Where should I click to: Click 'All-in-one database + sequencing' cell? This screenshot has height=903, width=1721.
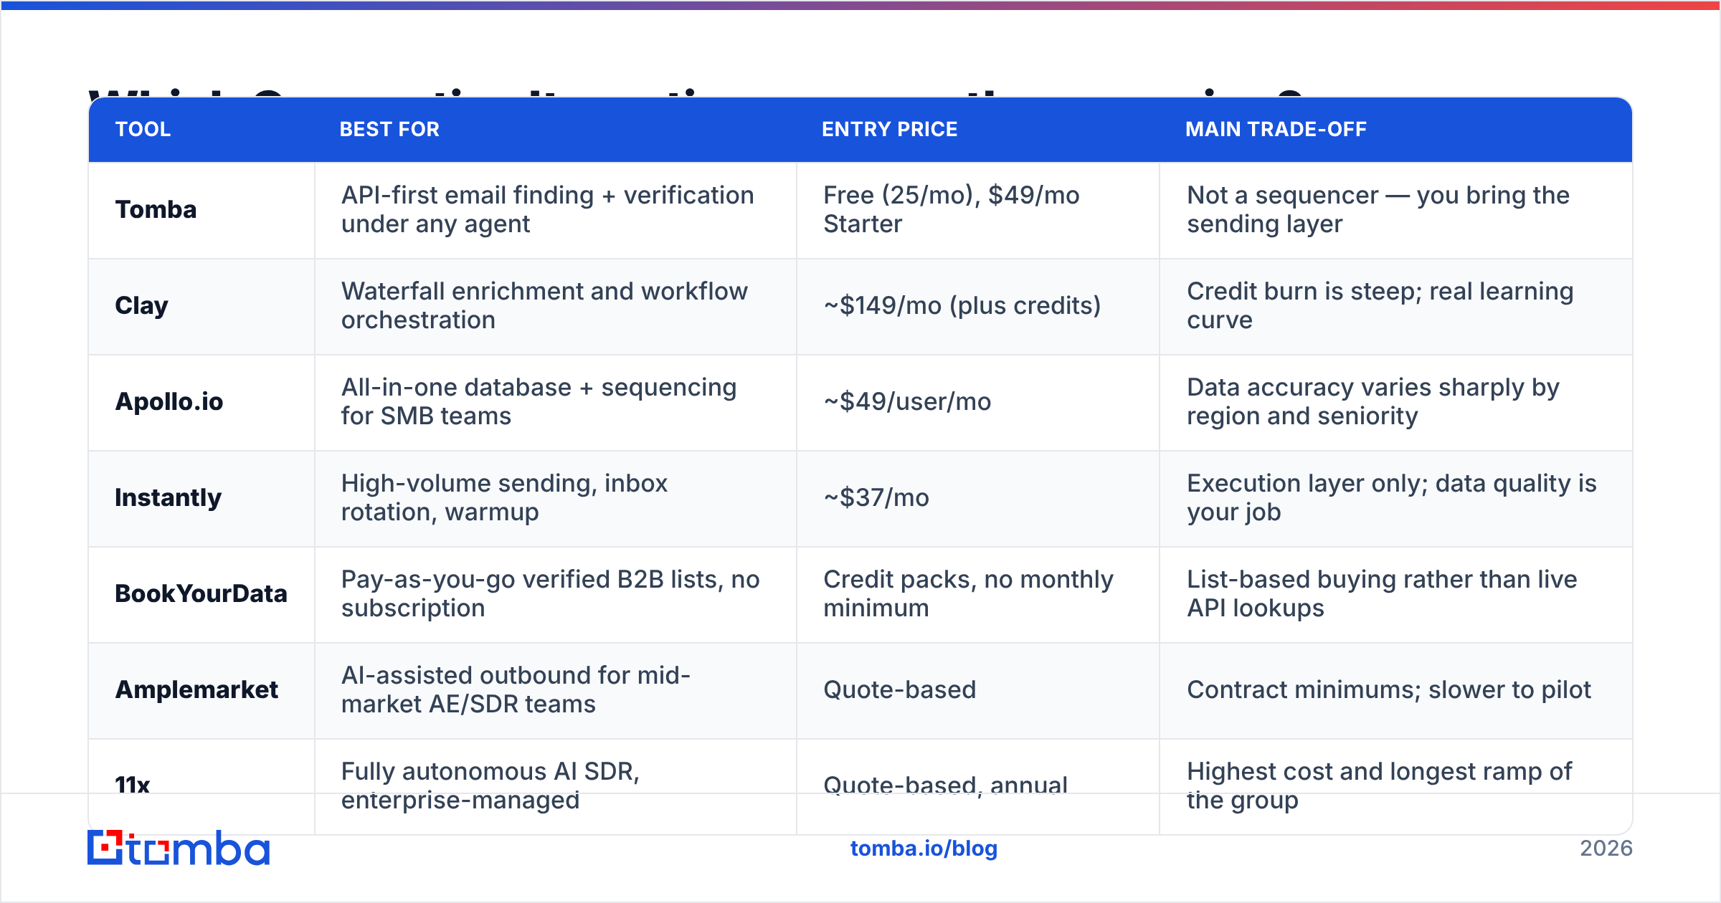(x=556, y=402)
